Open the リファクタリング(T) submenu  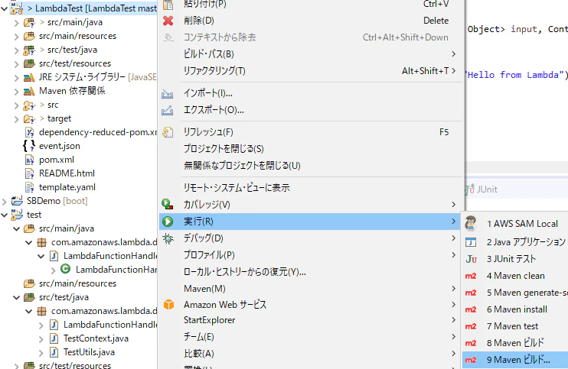pos(312,71)
